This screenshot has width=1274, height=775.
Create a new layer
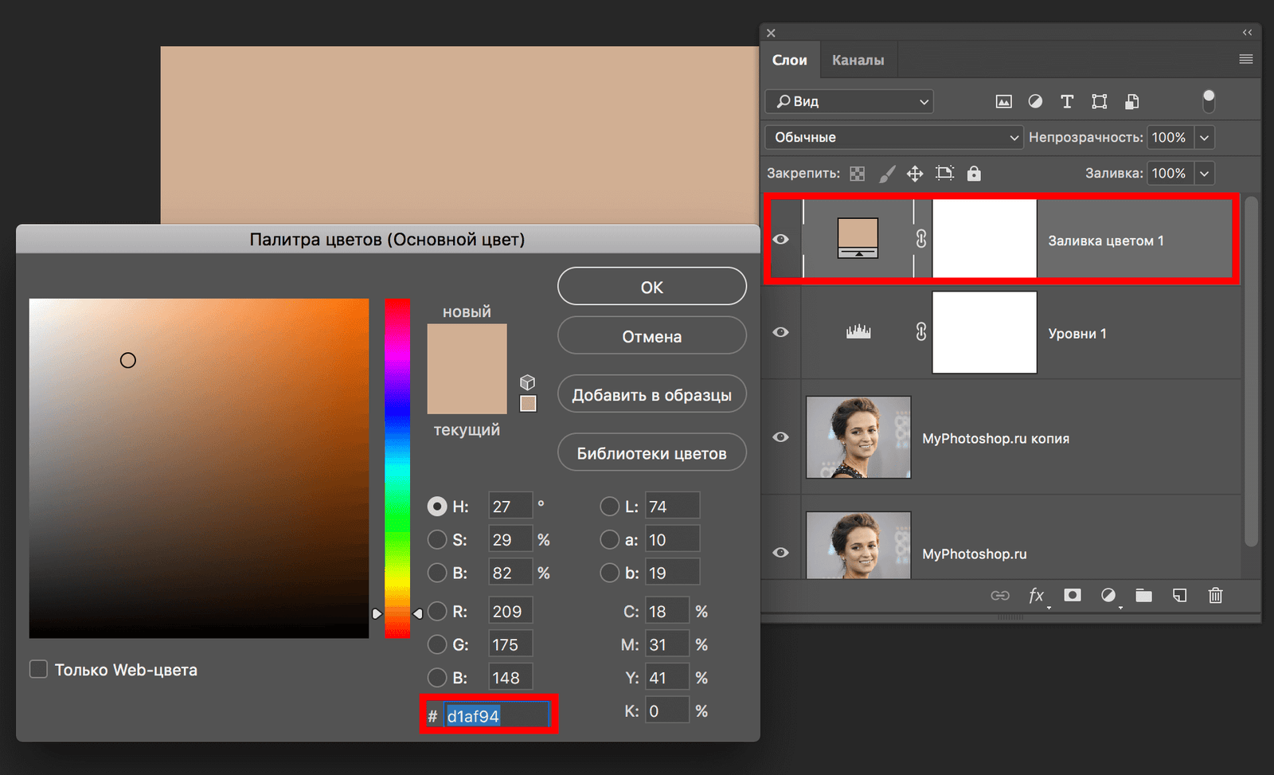(1179, 595)
